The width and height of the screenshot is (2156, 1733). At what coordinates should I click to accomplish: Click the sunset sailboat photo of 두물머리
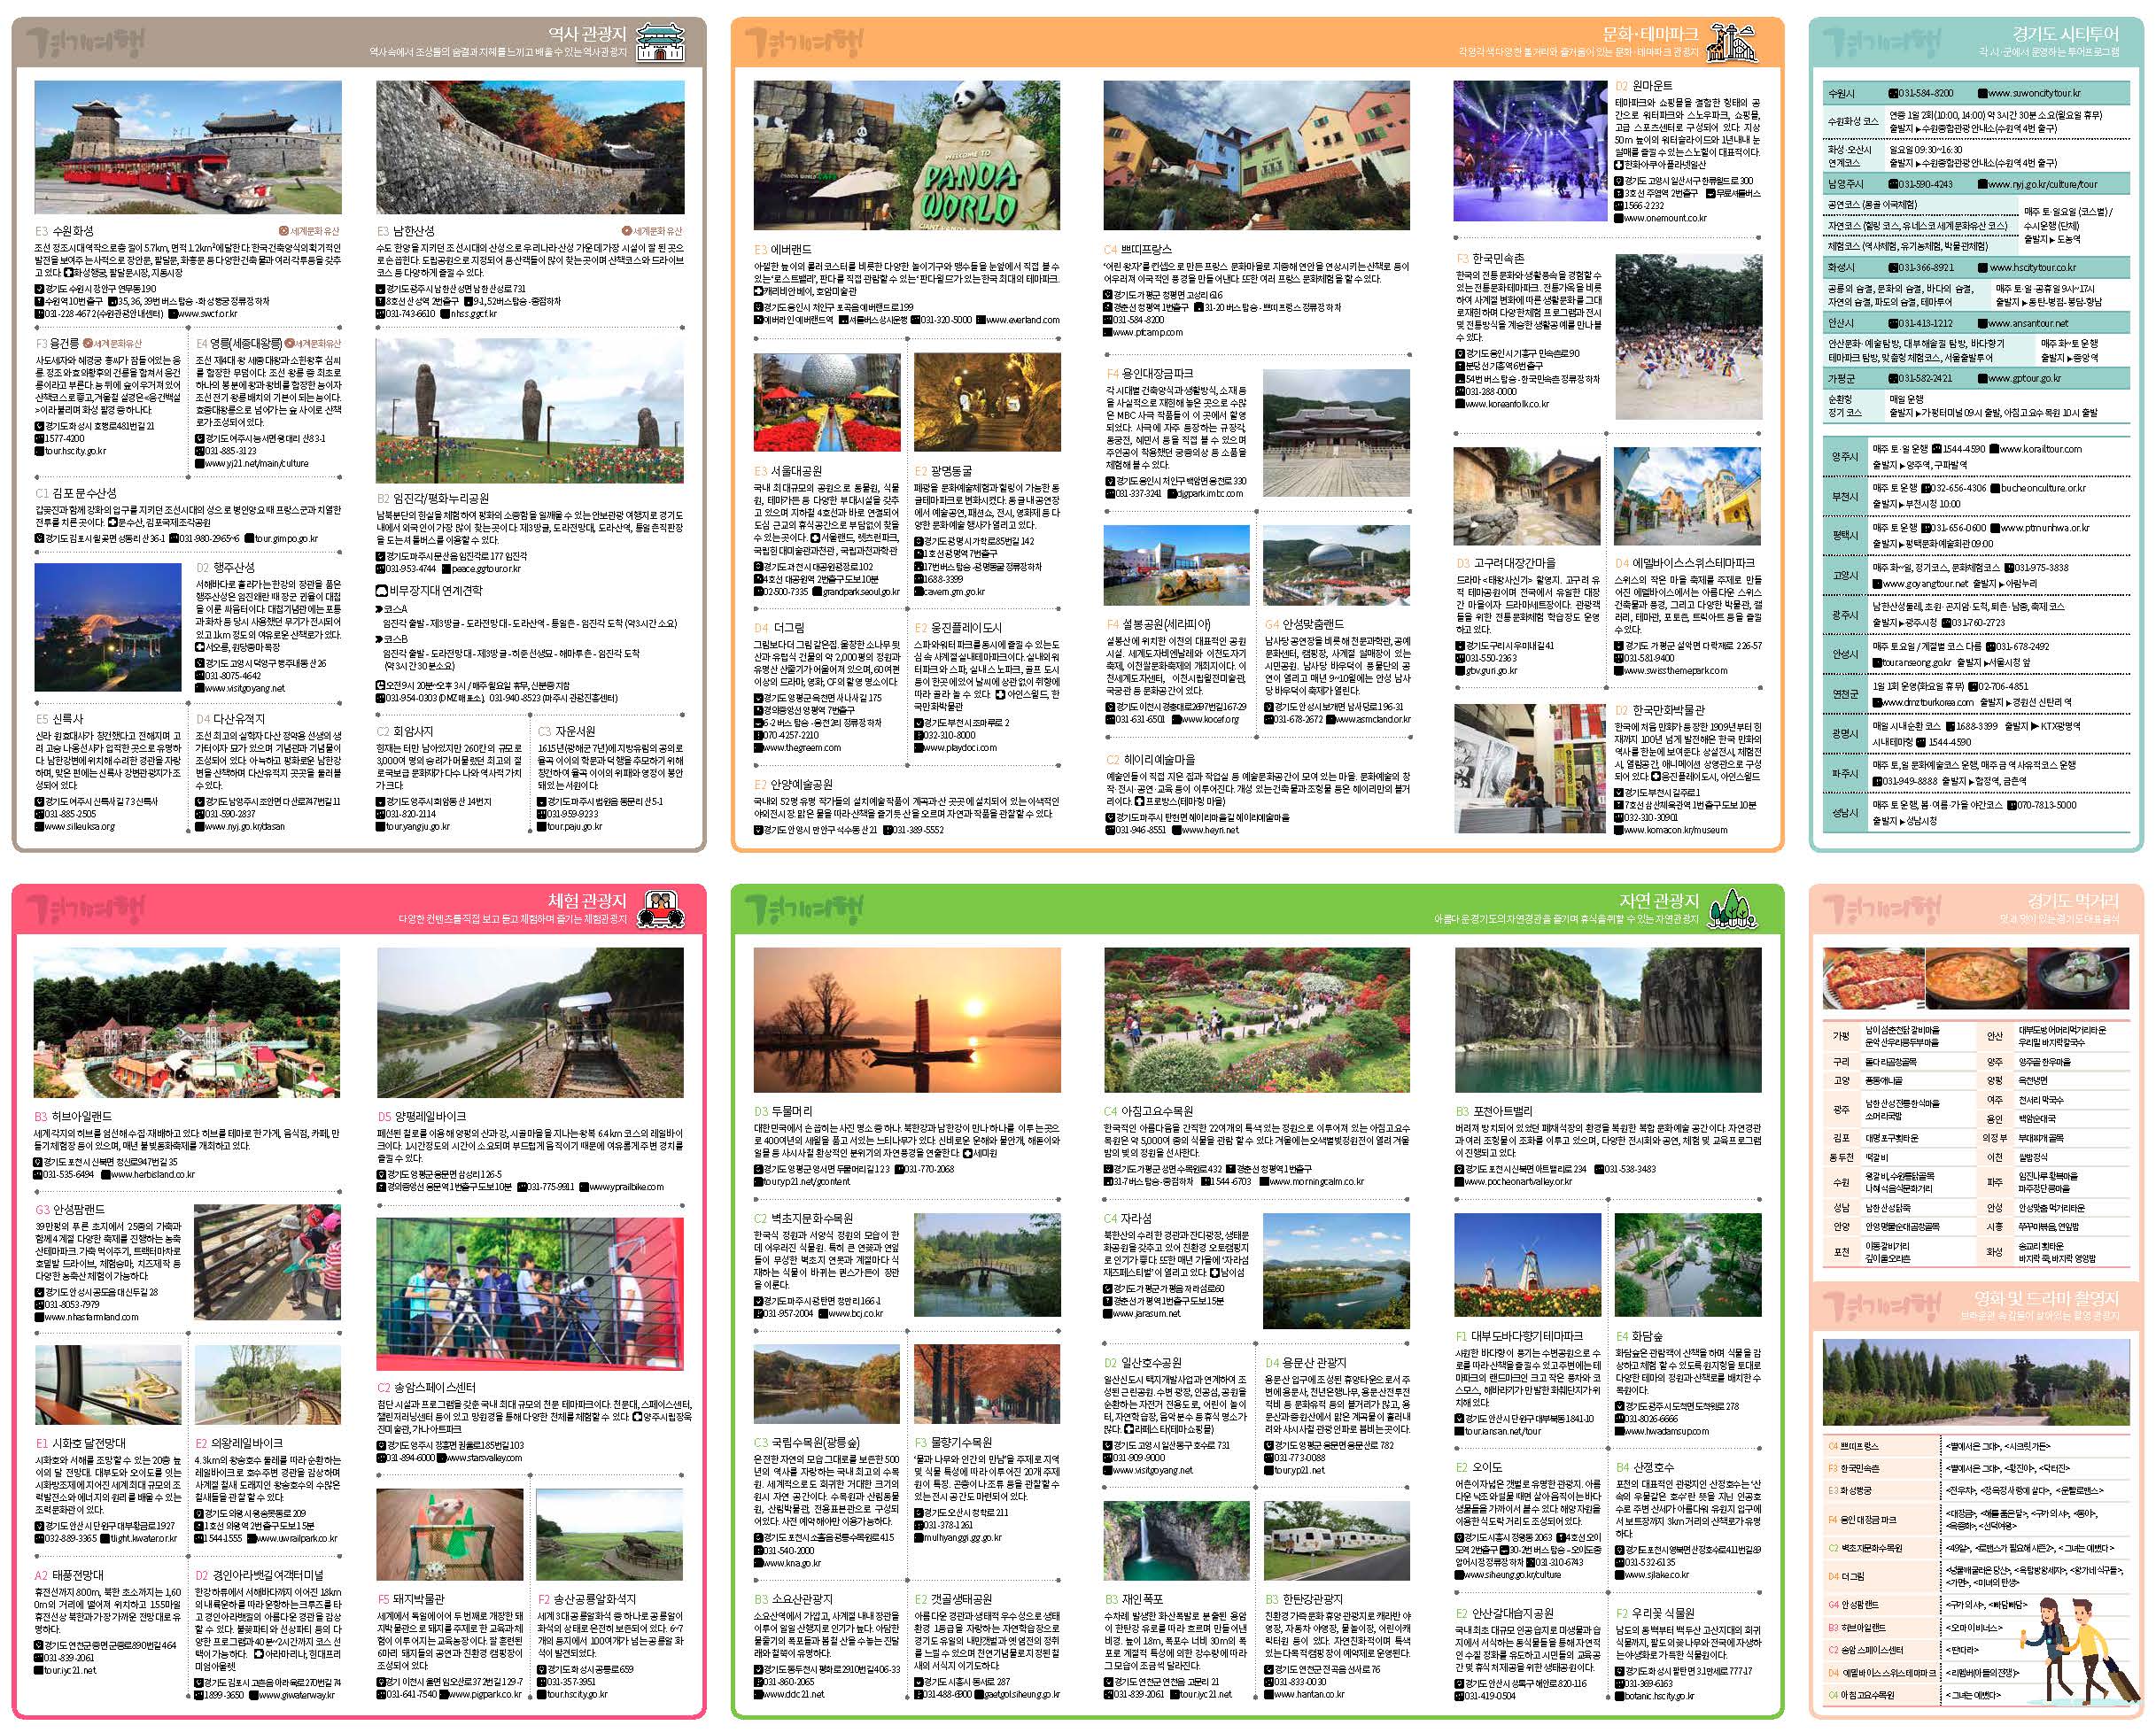click(x=906, y=1020)
